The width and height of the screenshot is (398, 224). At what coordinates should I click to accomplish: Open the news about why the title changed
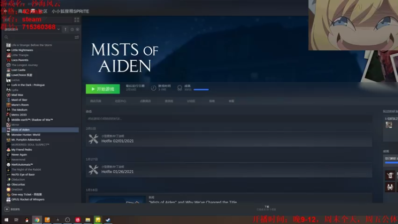tap(193, 202)
